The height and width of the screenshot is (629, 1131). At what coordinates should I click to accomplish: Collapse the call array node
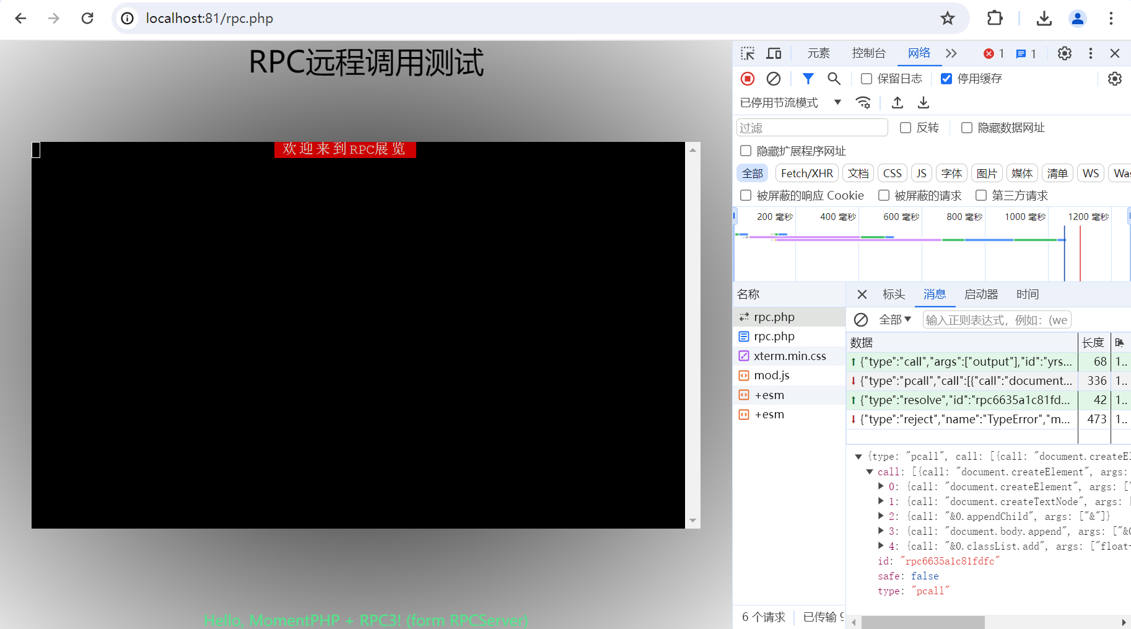[x=870, y=472]
